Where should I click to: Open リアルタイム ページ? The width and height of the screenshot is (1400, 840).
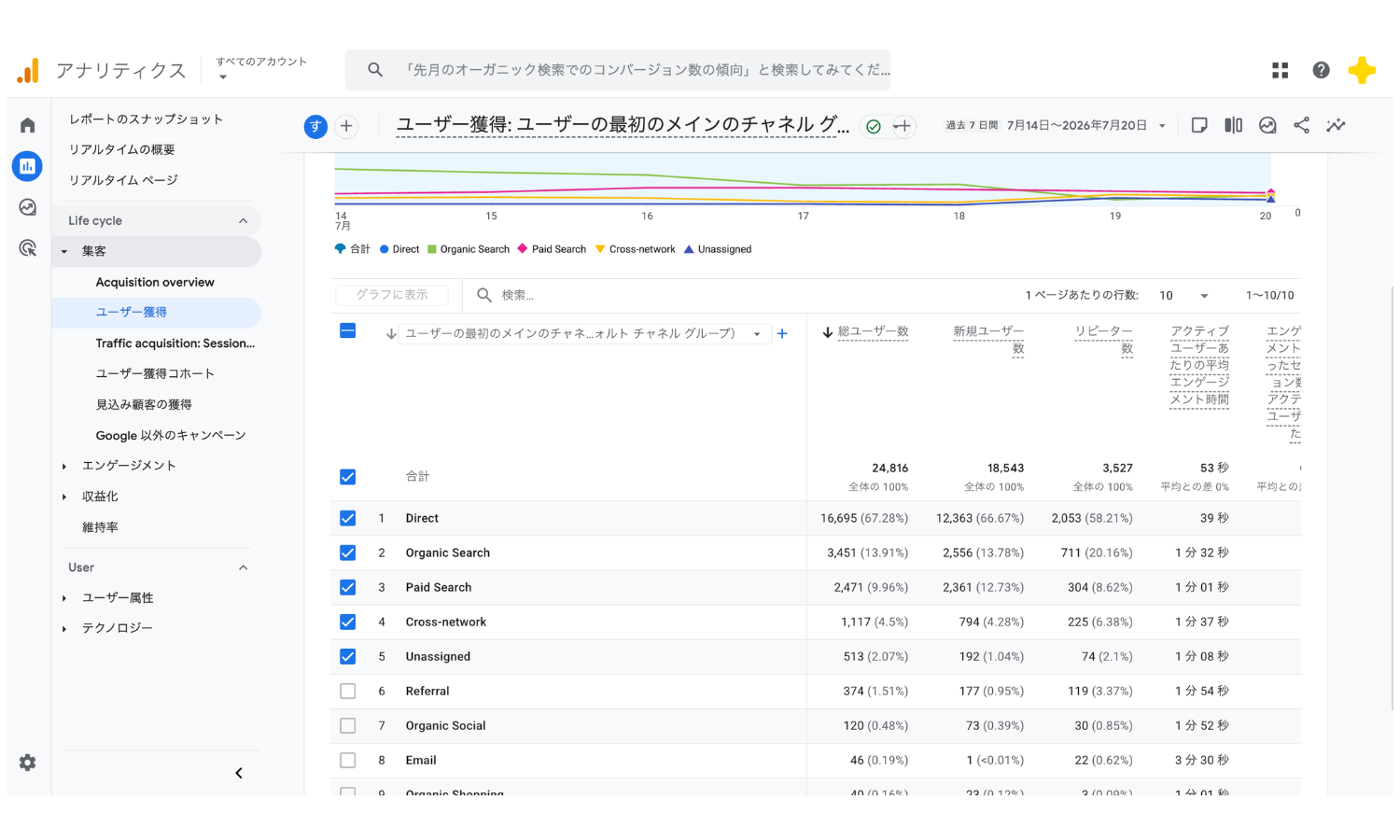point(123,180)
